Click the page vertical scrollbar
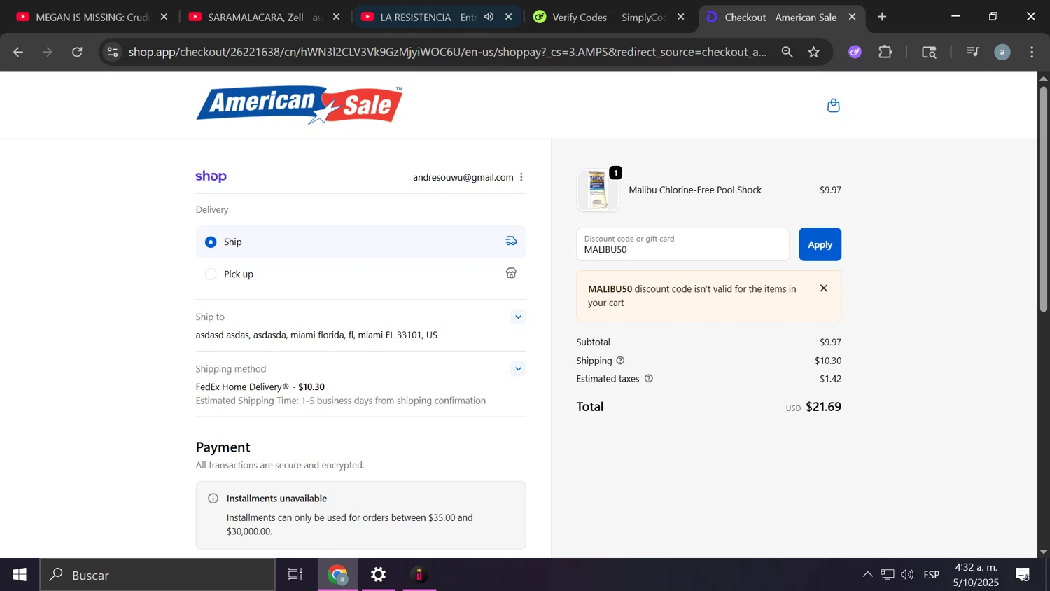 click(x=1043, y=199)
